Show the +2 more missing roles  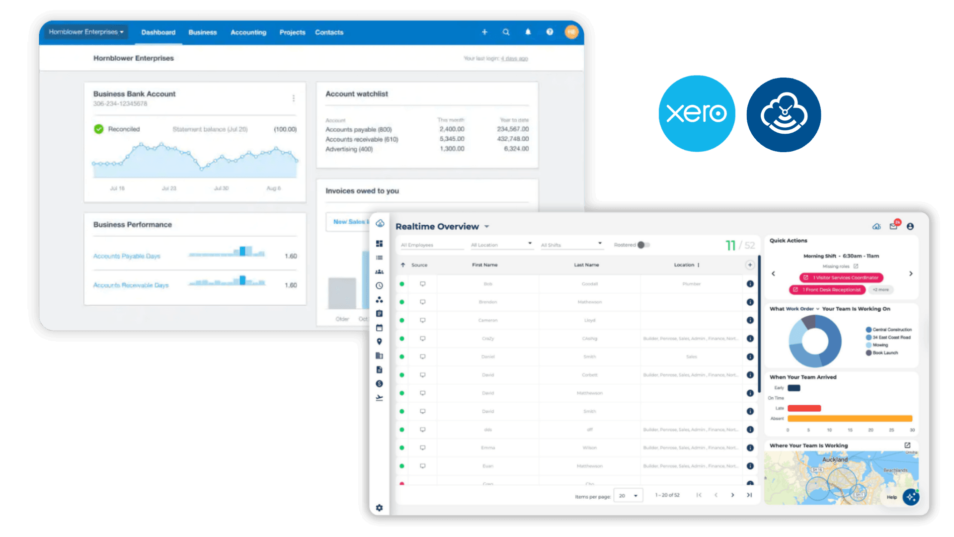(x=881, y=290)
